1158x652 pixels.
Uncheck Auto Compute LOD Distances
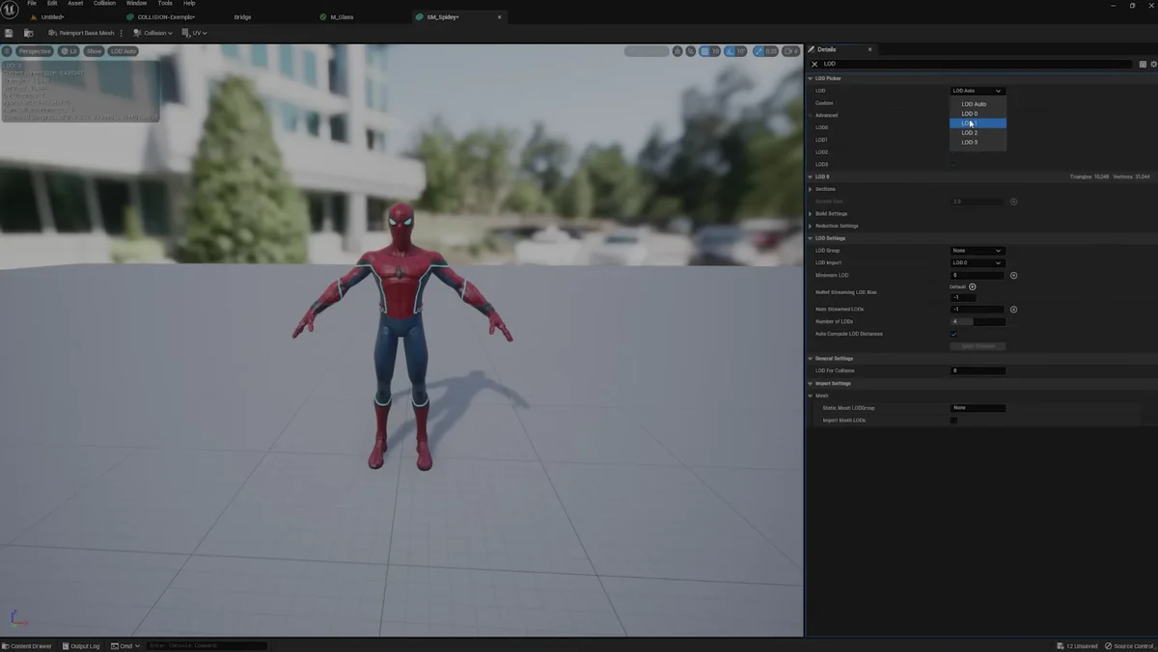click(953, 334)
